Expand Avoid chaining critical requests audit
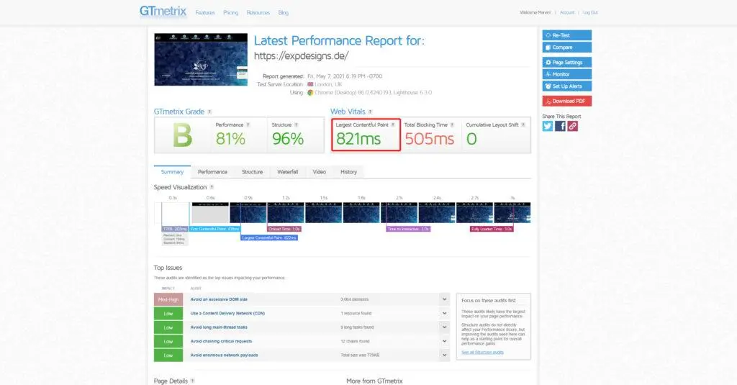This screenshot has height=385, width=737. coord(444,341)
